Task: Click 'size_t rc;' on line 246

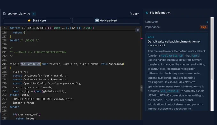Action: click(x=20, y=72)
